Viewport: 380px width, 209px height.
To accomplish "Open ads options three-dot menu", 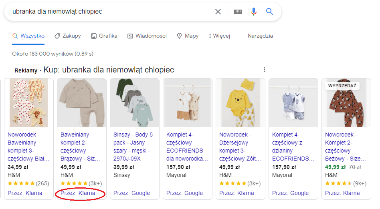I will click(265, 70).
